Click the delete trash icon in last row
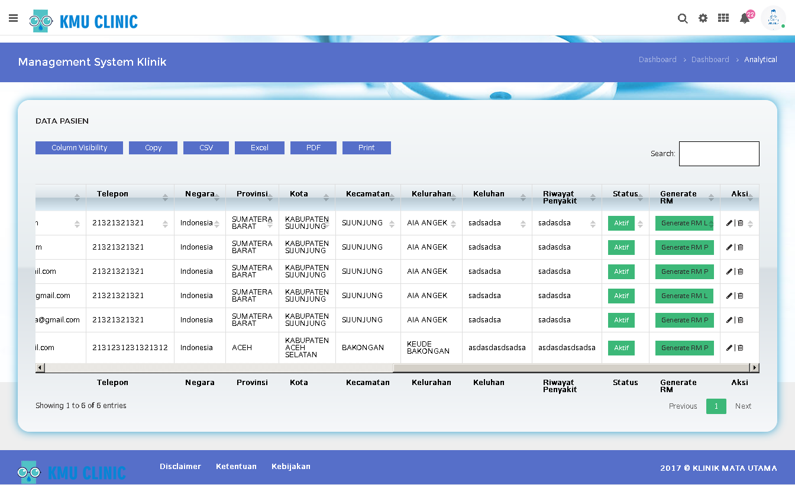Image resolution: width=795 pixels, height=485 pixels. pos(741,348)
